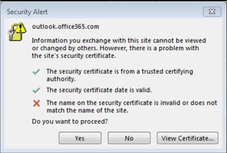Choose No to cancel the connection
Viewport: 227px width, 153px height.
[x=129, y=138]
